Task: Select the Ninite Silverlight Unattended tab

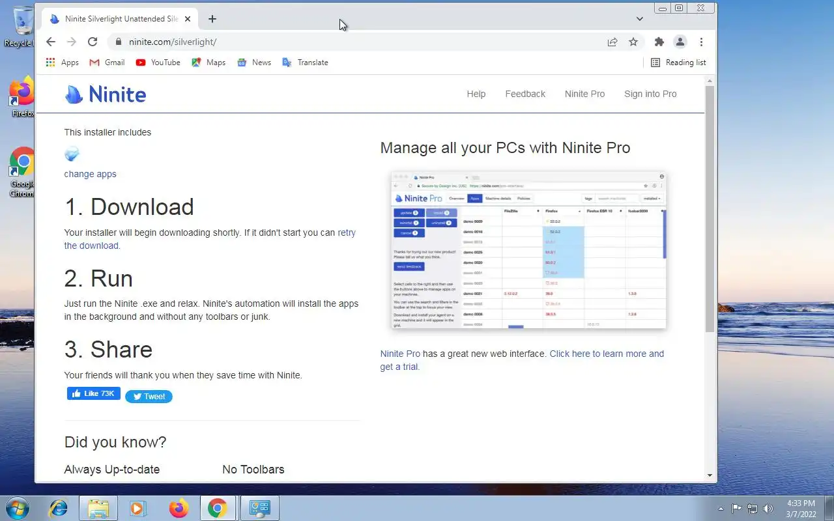Action: 121,19
